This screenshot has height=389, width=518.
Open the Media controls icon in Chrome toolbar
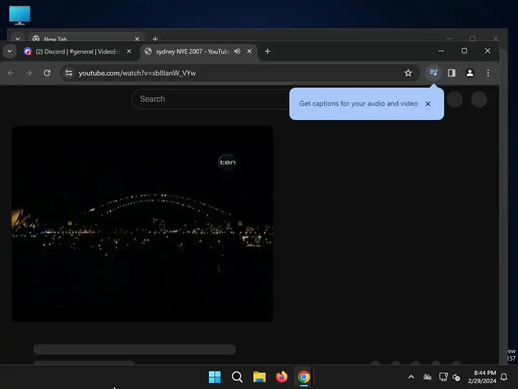[434, 73]
